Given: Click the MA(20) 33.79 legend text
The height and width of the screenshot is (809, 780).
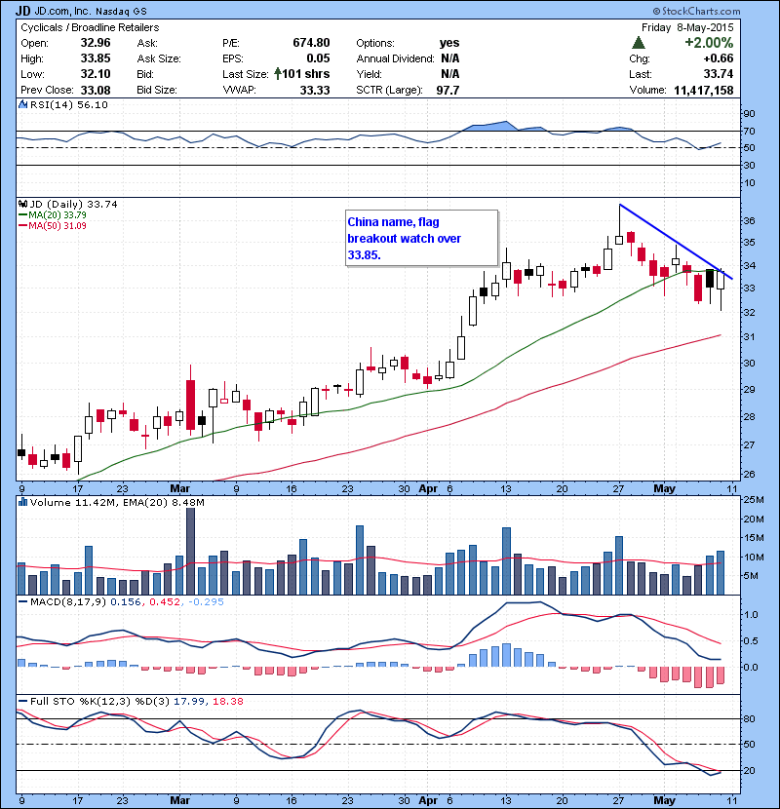Looking at the screenshot, I should click(58, 215).
